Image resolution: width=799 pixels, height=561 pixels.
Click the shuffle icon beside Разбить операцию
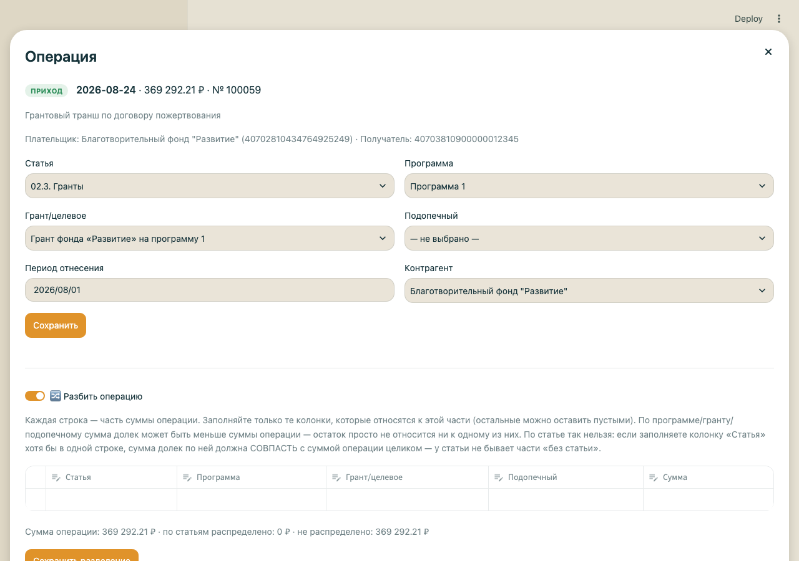click(x=55, y=396)
